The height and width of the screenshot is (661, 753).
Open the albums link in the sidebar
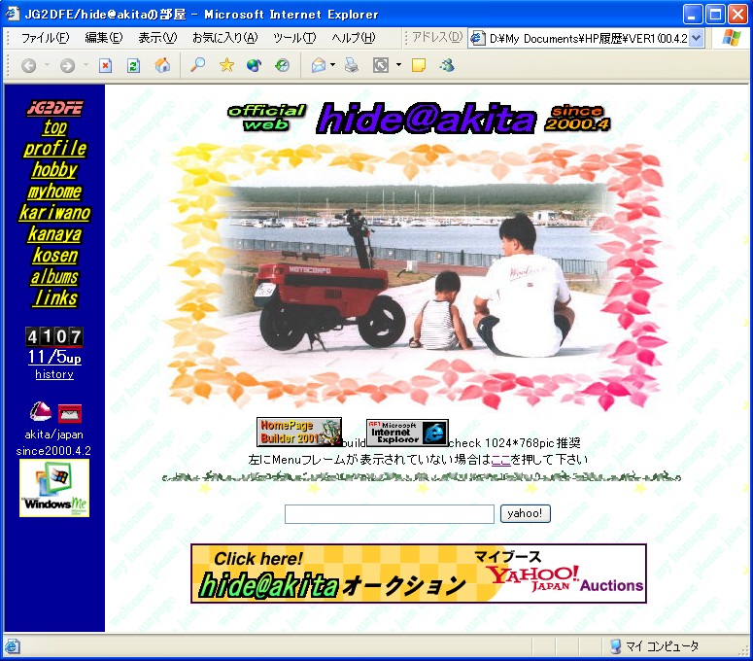(x=54, y=277)
